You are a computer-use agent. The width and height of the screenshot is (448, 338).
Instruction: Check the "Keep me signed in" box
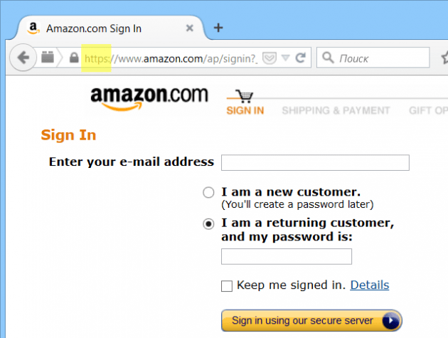[x=227, y=285]
